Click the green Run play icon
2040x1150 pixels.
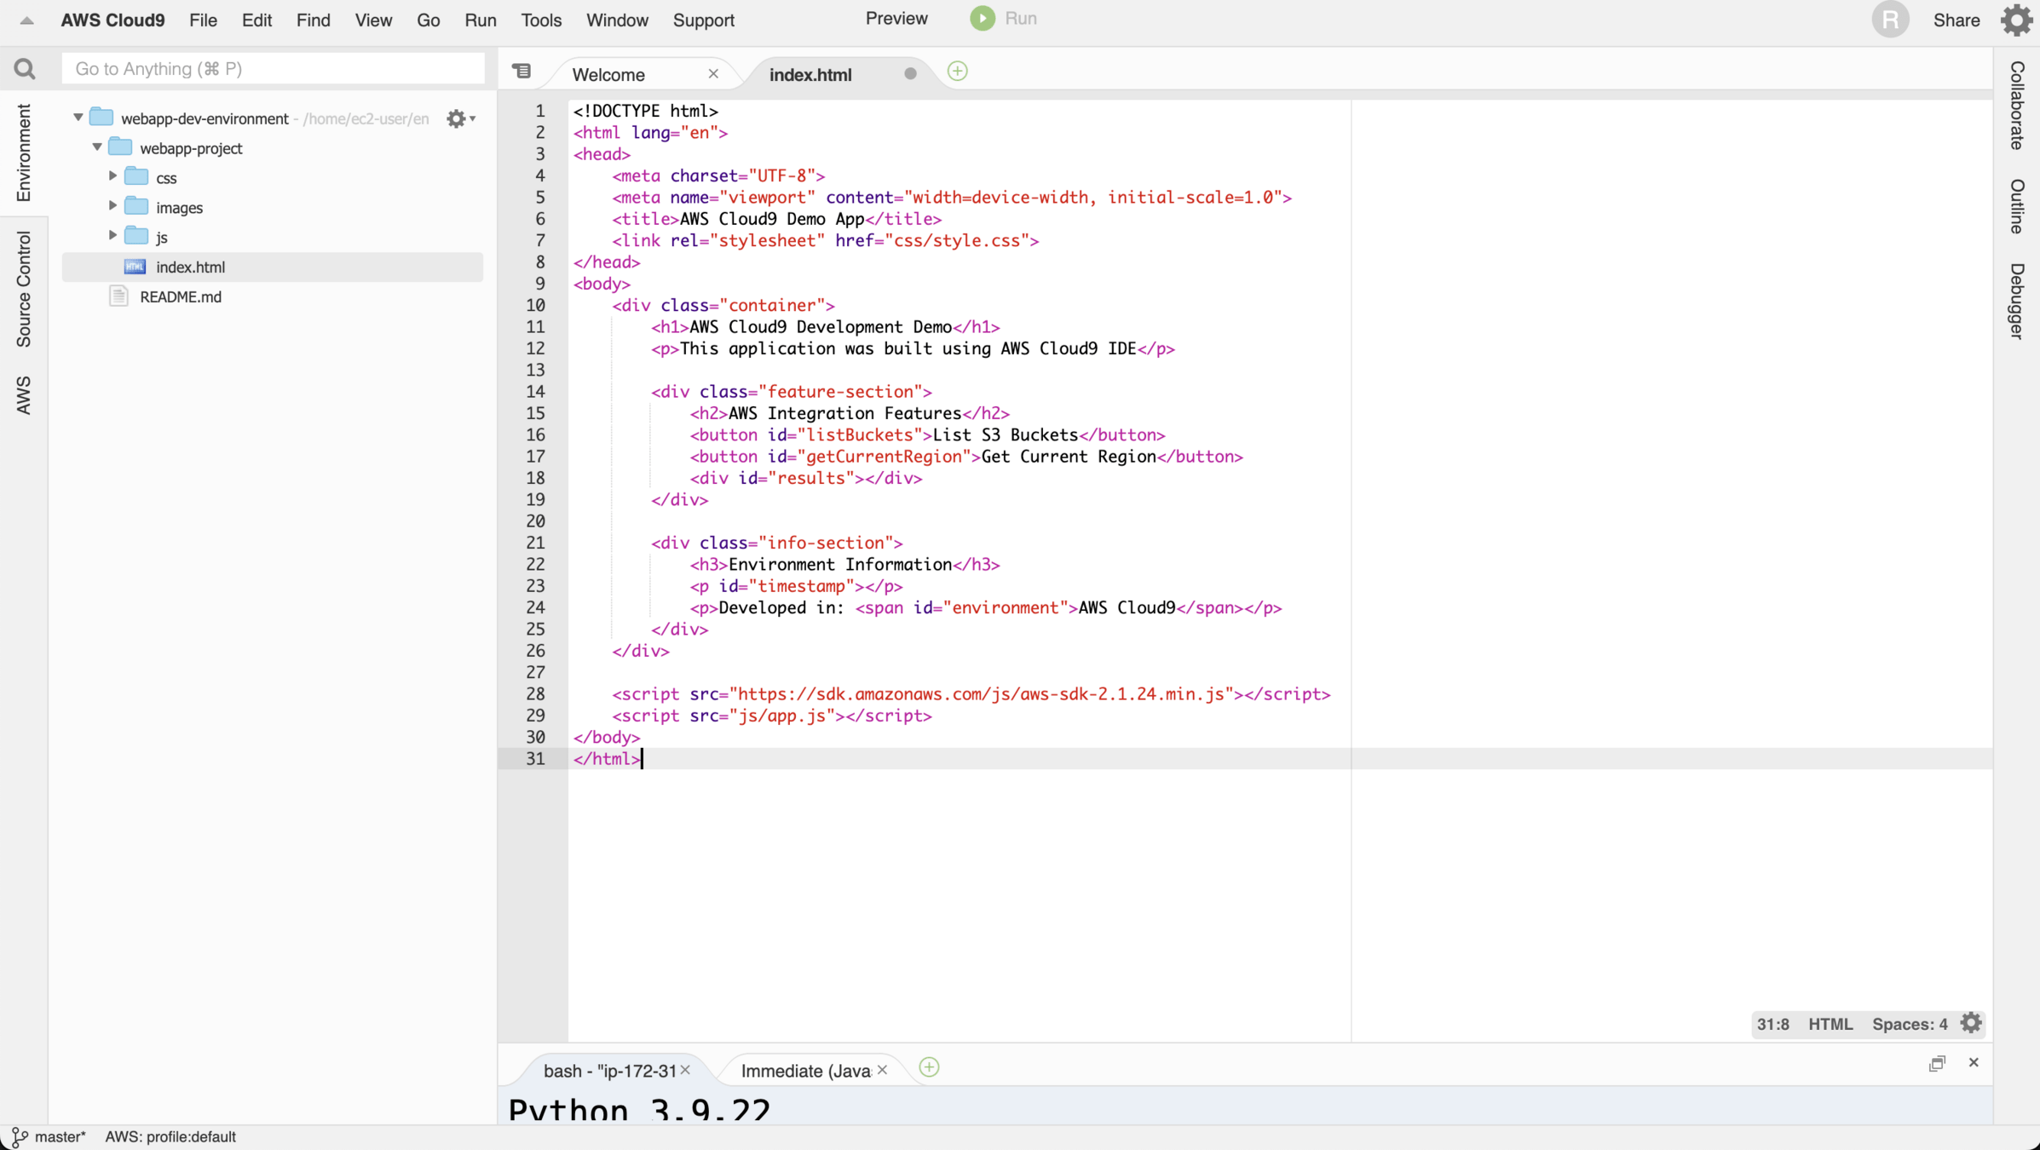[x=983, y=19]
